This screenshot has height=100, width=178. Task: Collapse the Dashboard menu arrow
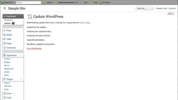tap(21, 16)
